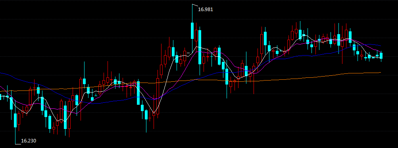Click the white moving average peak just after 16.981
Screen dimensions: 398x148
[x=196, y=47]
